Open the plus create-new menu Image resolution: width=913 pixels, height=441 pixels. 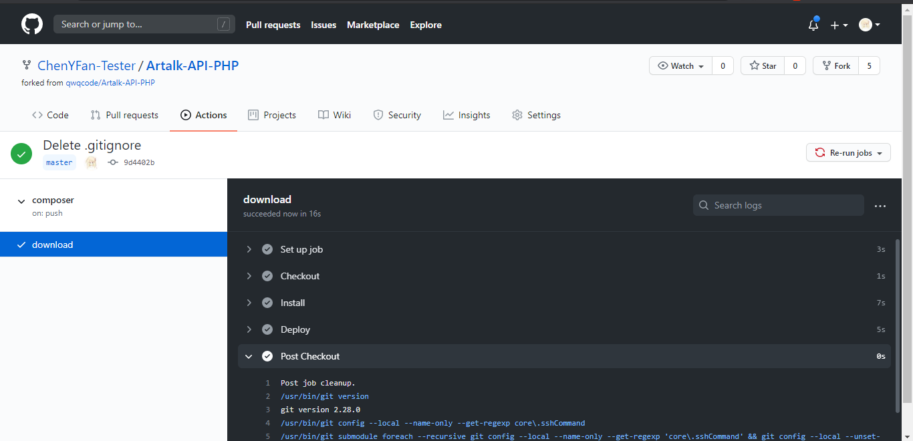[x=839, y=25]
